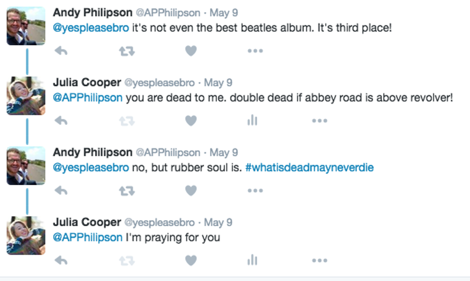View analytics for Julia's abbey road tweet
The width and height of the screenshot is (470, 281).
252,121
